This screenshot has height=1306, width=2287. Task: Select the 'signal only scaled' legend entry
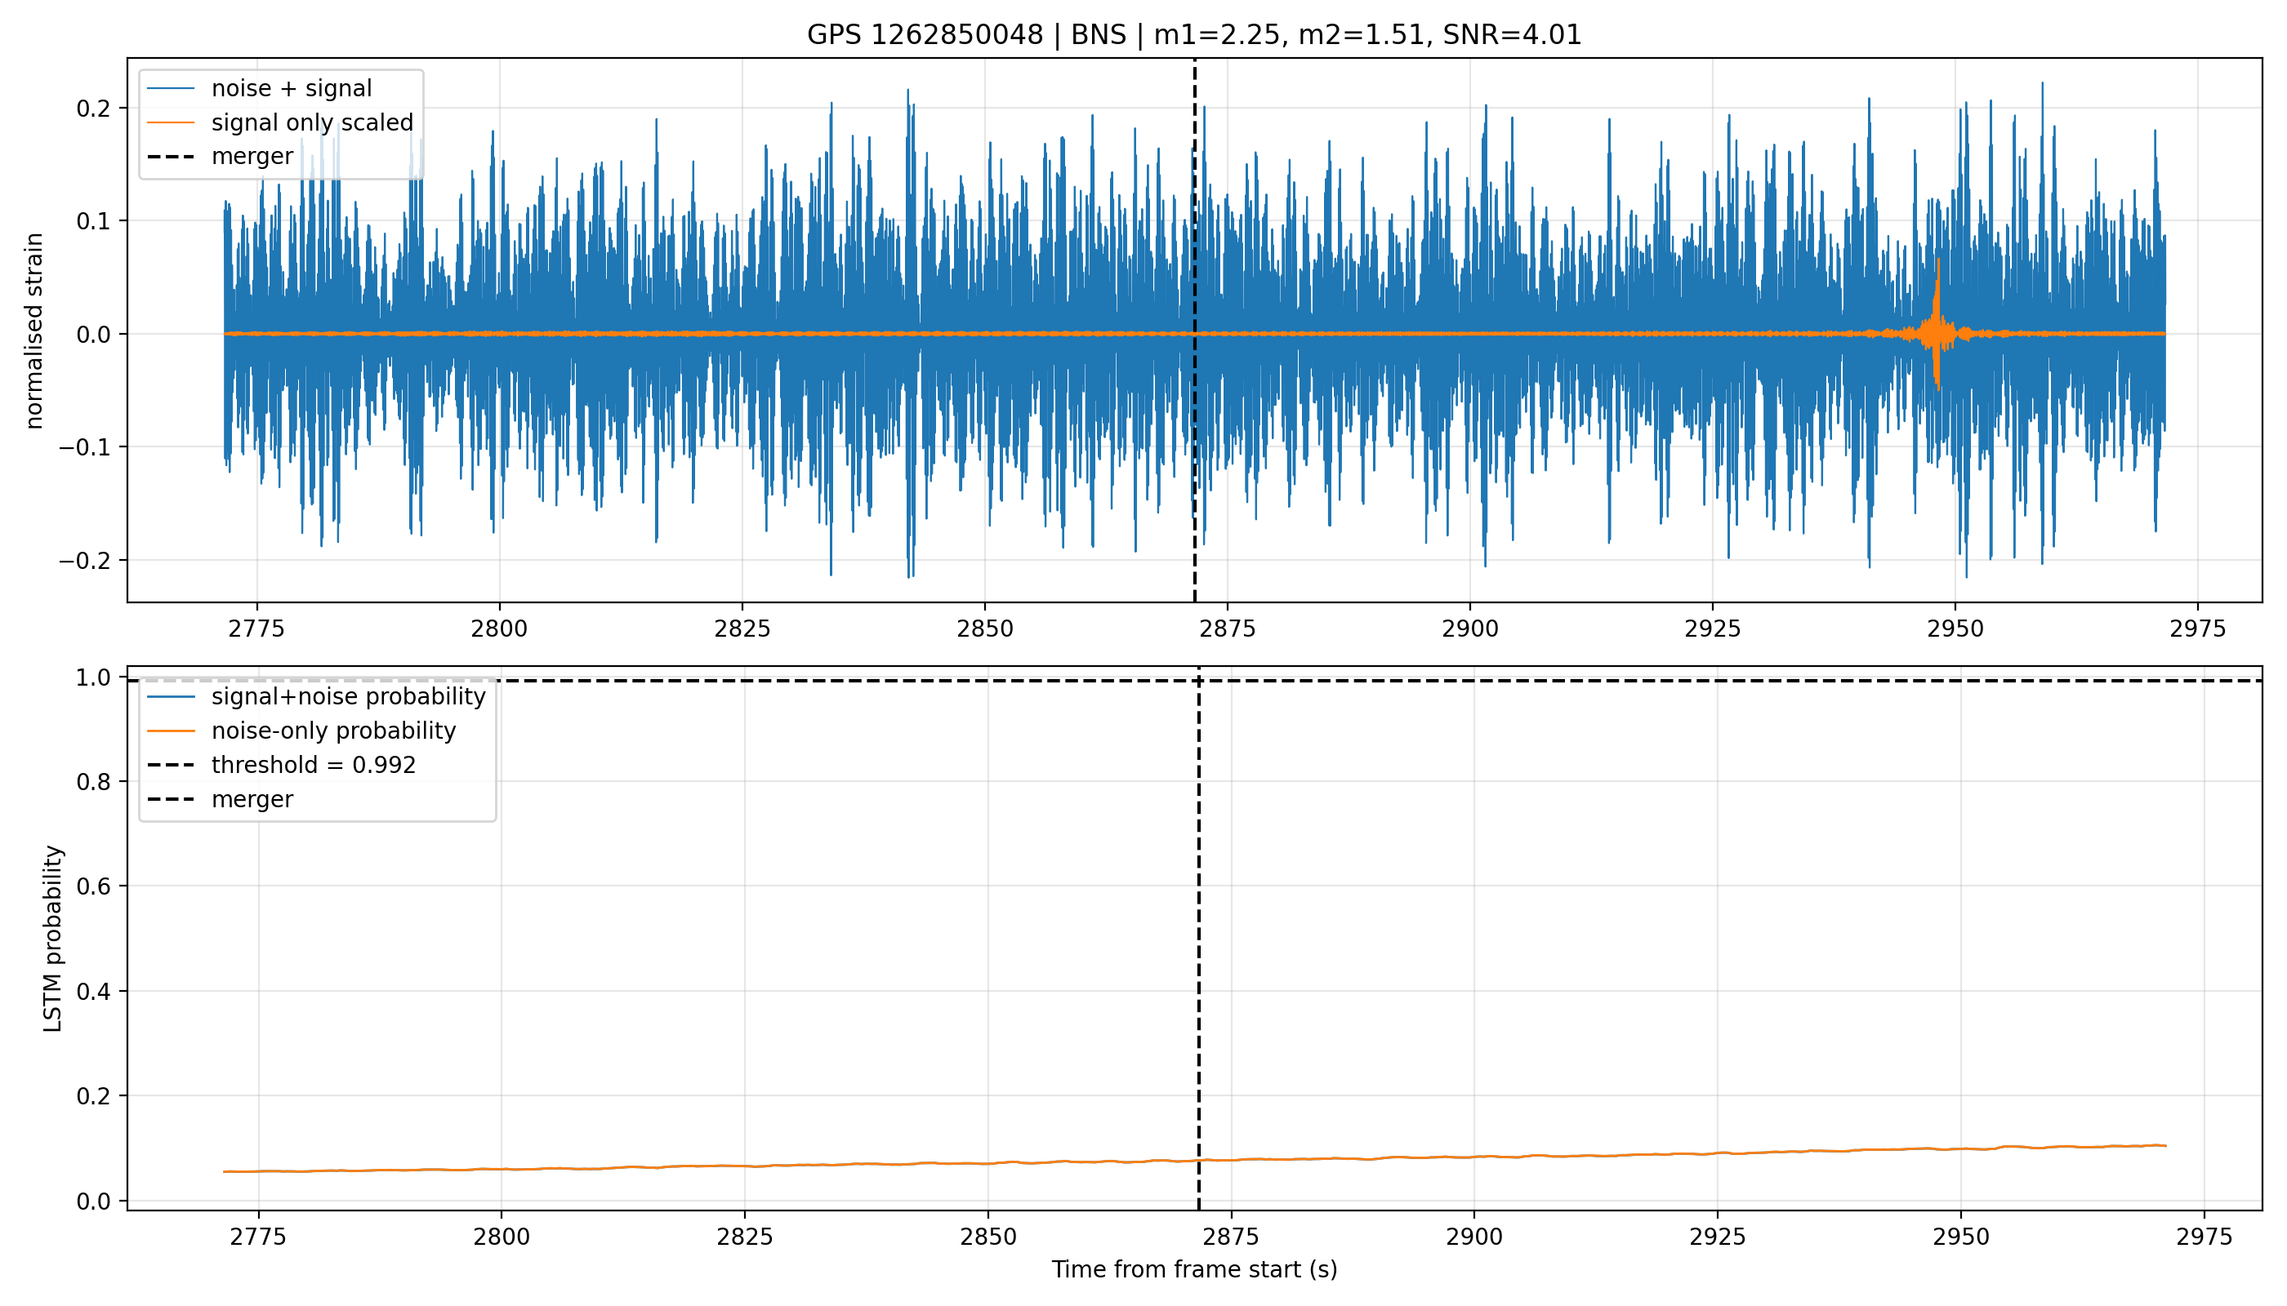tap(280, 122)
